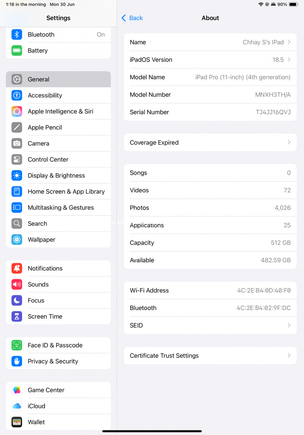The height and width of the screenshot is (435, 304).
Task: Open the Bluetooth settings label
Action: pyautogui.click(x=41, y=34)
